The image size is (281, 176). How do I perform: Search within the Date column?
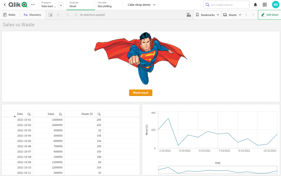click(x=29, y=114)
